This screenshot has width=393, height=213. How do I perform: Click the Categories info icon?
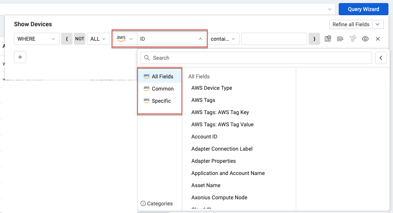click(143, 203)
